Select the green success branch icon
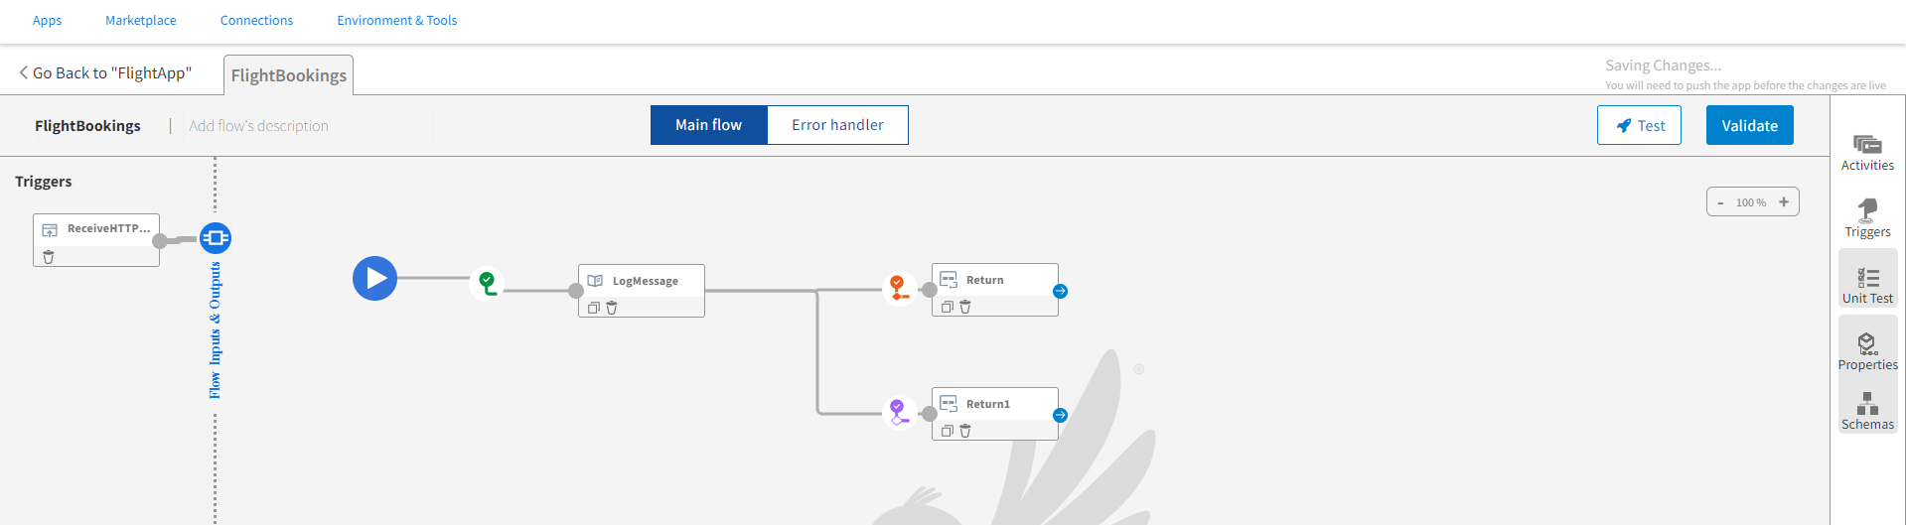 (x=487, y=284)
